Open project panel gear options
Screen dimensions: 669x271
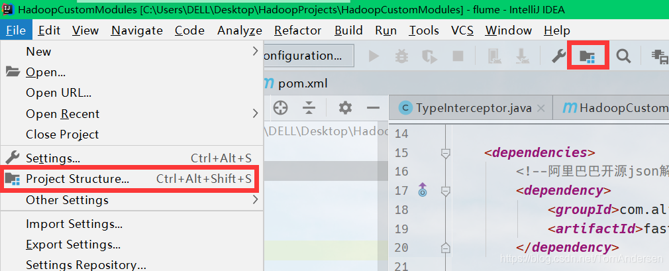pyautogui.click(x=344, y=108)
